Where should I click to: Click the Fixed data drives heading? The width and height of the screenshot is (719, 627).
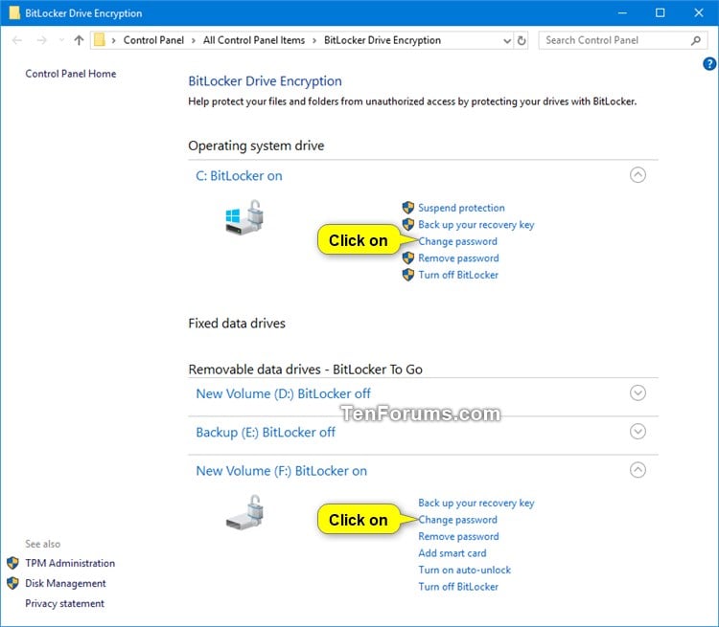[237, 324]
